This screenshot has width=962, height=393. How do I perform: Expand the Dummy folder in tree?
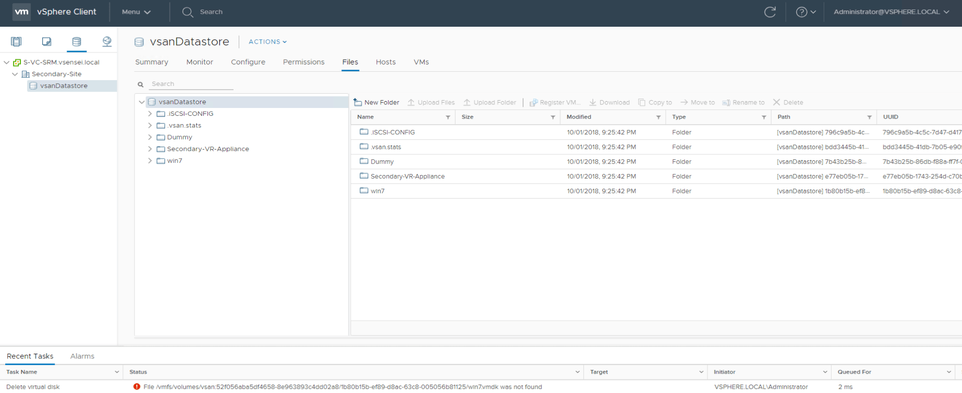pyautogui.click(x=150, y=137)
